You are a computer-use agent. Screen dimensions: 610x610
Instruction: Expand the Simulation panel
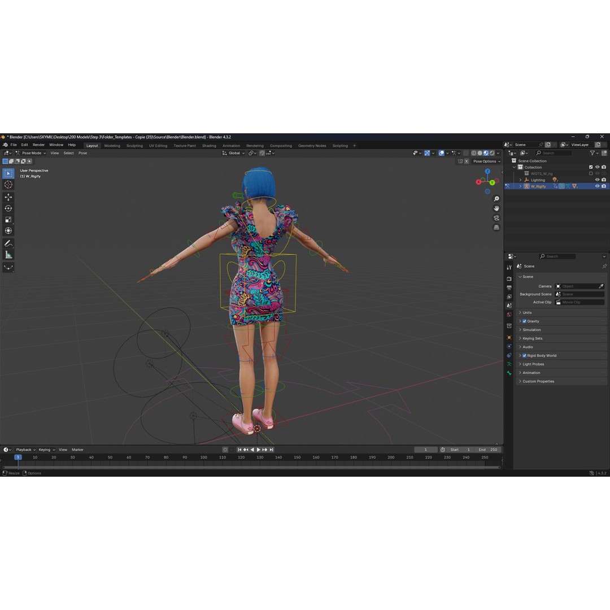562,330
